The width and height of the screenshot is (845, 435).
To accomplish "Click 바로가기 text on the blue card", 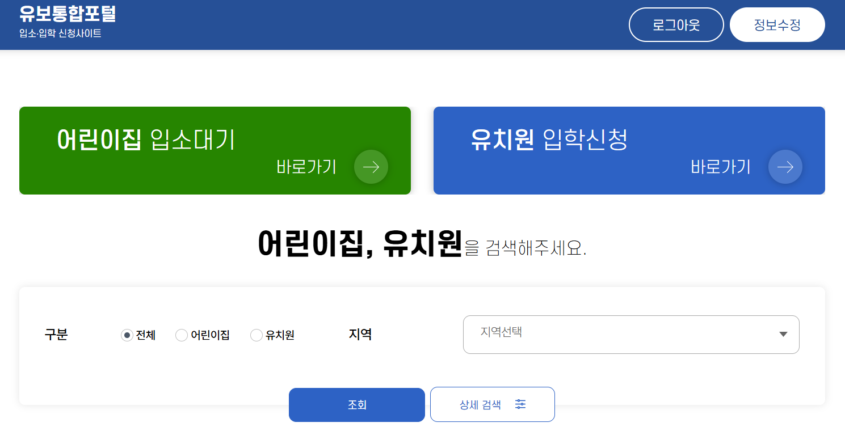I will pyautogui.click(x=721, y=167).
